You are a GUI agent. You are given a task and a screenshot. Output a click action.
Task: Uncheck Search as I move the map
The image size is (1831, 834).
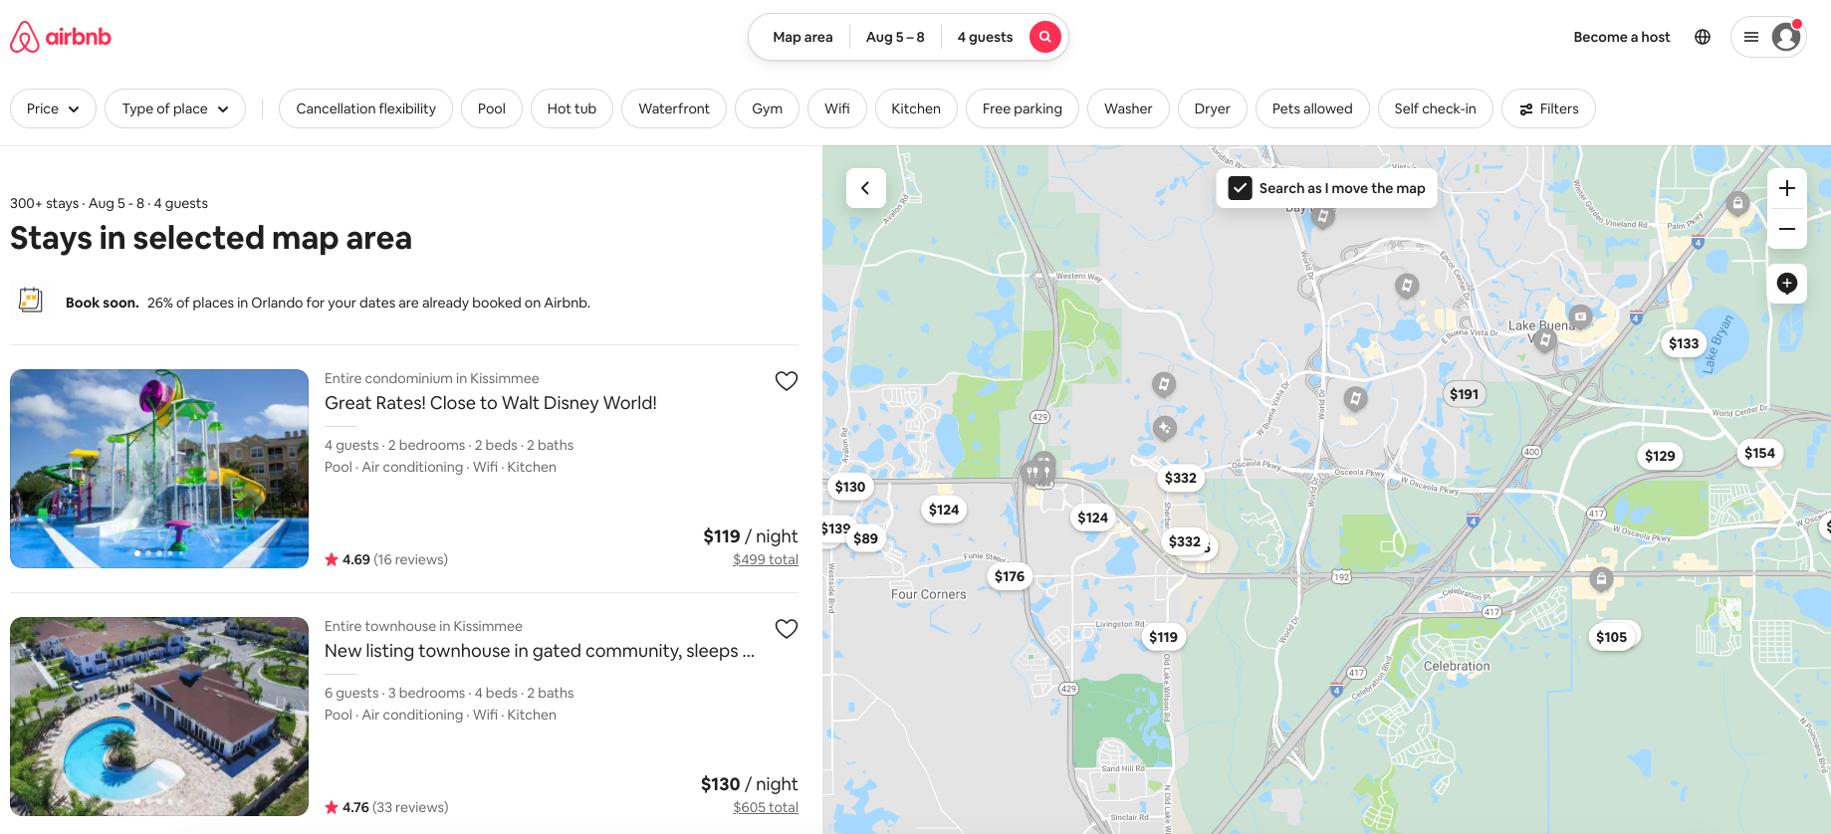click(x=1240, y=188)
